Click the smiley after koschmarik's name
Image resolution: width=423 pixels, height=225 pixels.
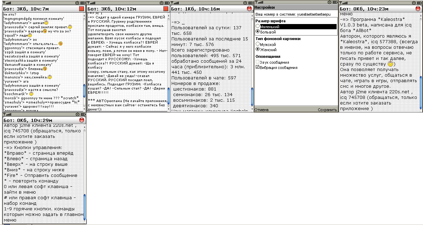[x=31, y=94]
